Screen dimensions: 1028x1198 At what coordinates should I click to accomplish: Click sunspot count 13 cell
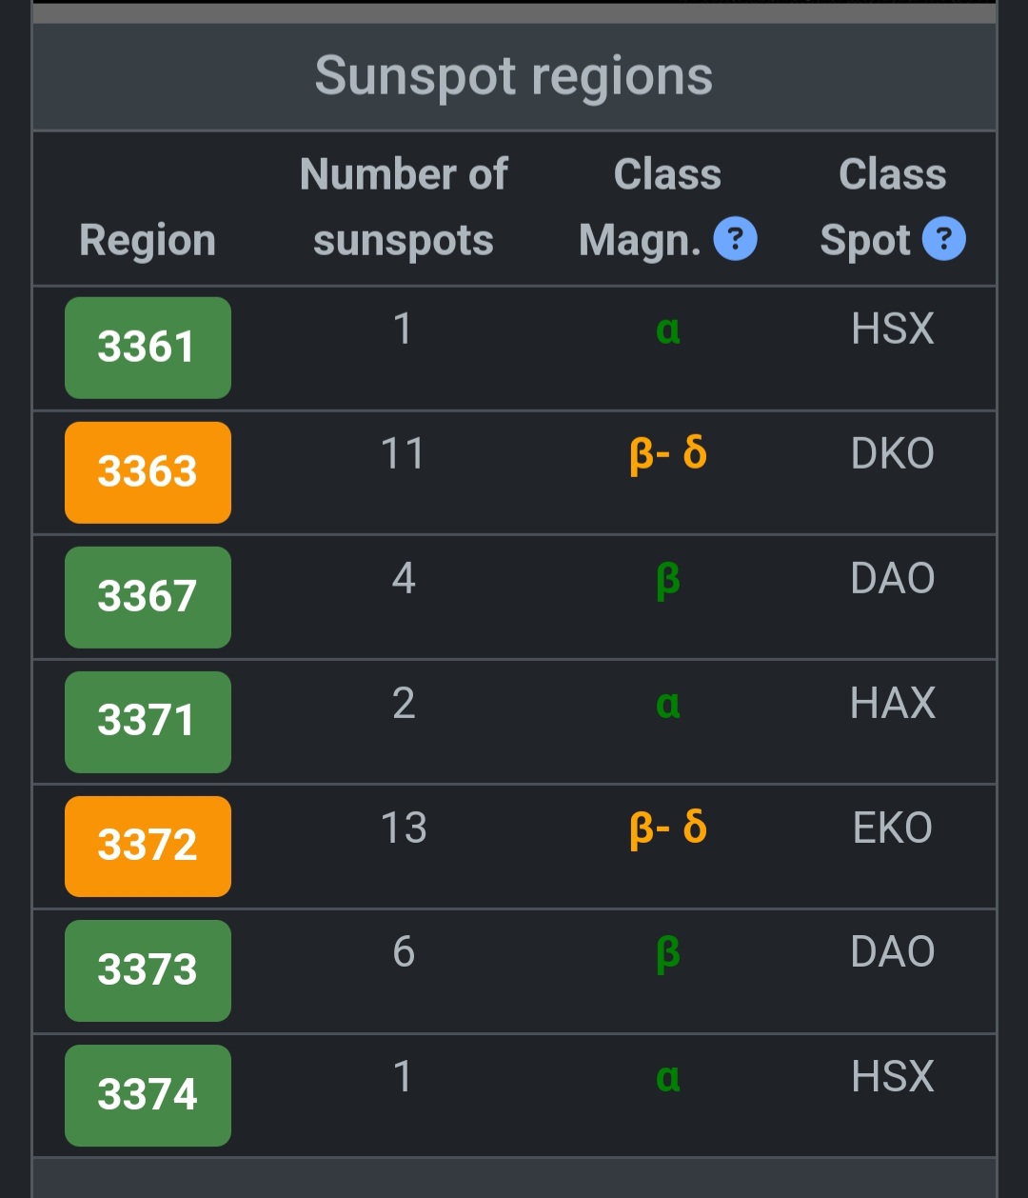point(404,828)
